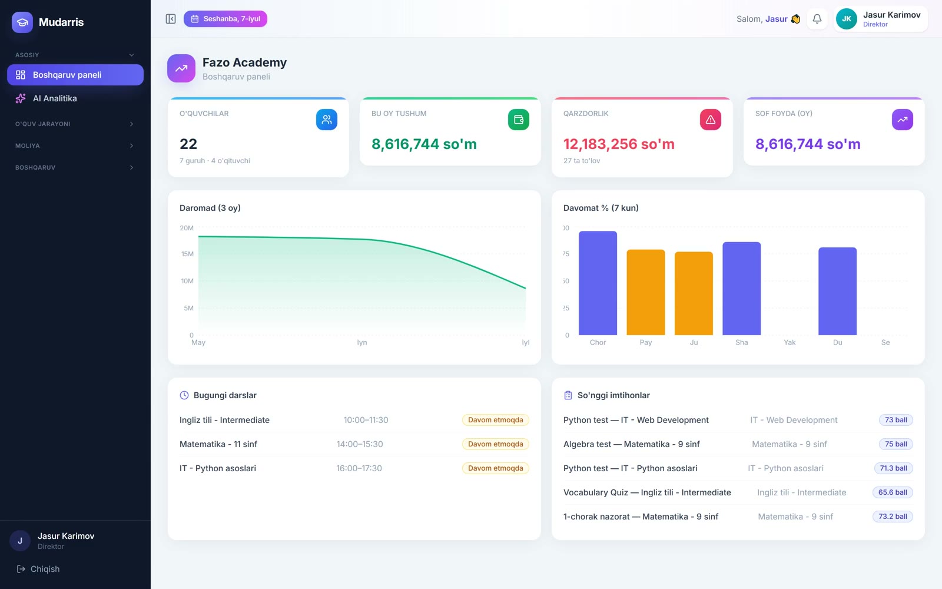Viewport: 942px width, 589px height.
Task: Open Python test — IT - Python asoslari exam
Action: [738, 468]
